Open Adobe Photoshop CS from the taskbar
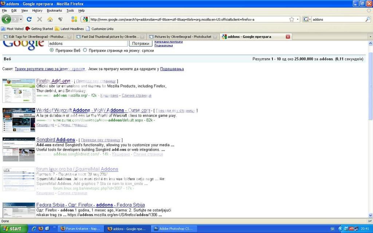Screen dimensions: 373x233 point(173,229)
